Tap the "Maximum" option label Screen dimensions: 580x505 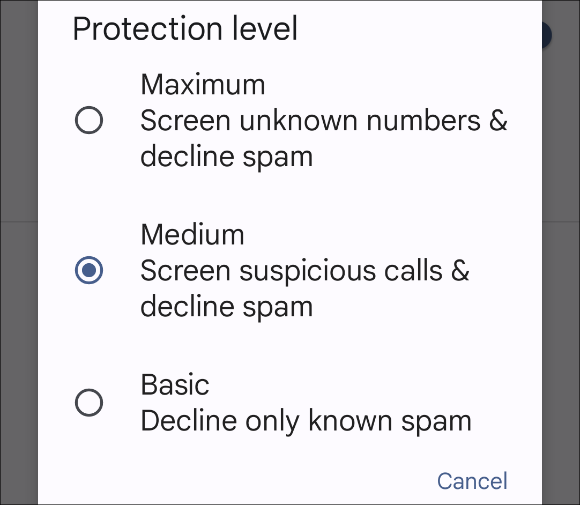click(203, 85)
